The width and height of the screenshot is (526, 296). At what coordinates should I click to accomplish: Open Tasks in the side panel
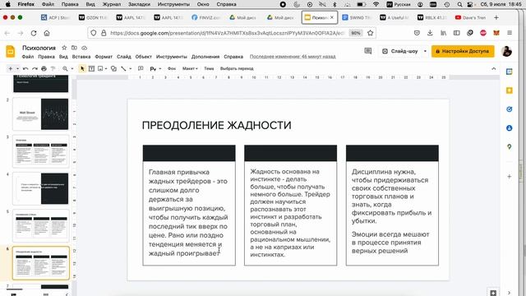510,109
